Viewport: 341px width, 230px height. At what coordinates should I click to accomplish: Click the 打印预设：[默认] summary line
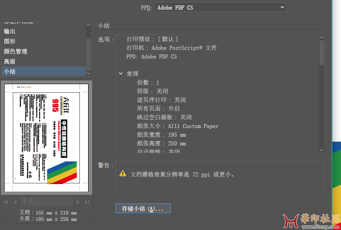[x=152, y=39]
